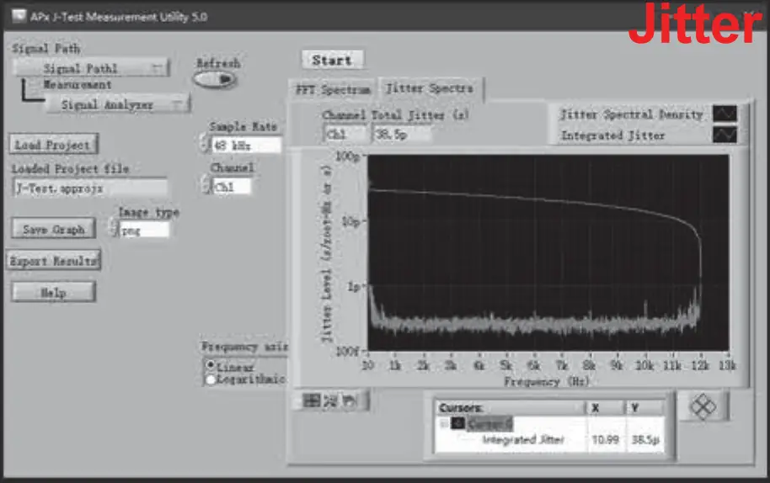Click the Jitter Spectral Density plot swatch
770x483 pixels.
tap(725, 114)
